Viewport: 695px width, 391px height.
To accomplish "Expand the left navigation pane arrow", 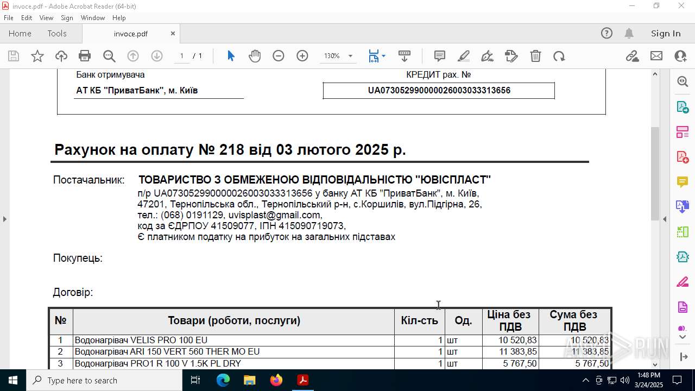I will coord(4,219).
